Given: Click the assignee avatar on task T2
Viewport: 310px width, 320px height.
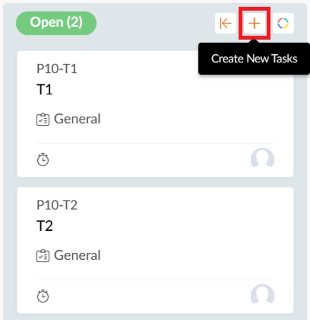Looking at the screenshot, I should click(262, 295).
